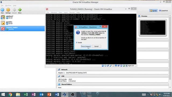Screen dimensions: 172x97
Task: Click the VirtualBox taskbar icon
Action: click(64, 95)
